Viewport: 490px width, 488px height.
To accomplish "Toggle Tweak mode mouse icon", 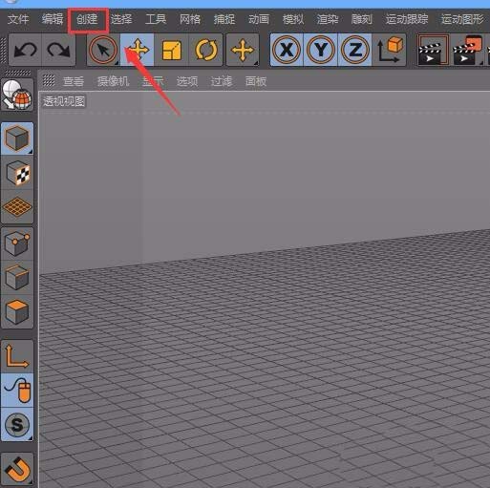I will 17,391.
